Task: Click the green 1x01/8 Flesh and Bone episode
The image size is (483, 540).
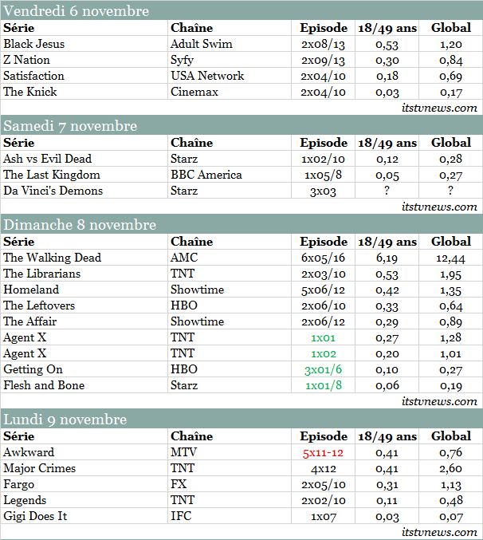Action: pyautogui.click(x=323, y=385)
